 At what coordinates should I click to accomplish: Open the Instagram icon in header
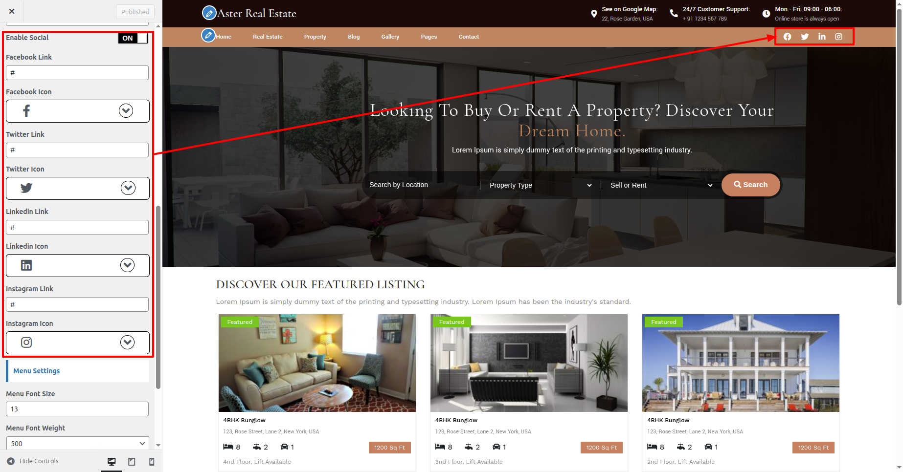(x=838, y=37)
